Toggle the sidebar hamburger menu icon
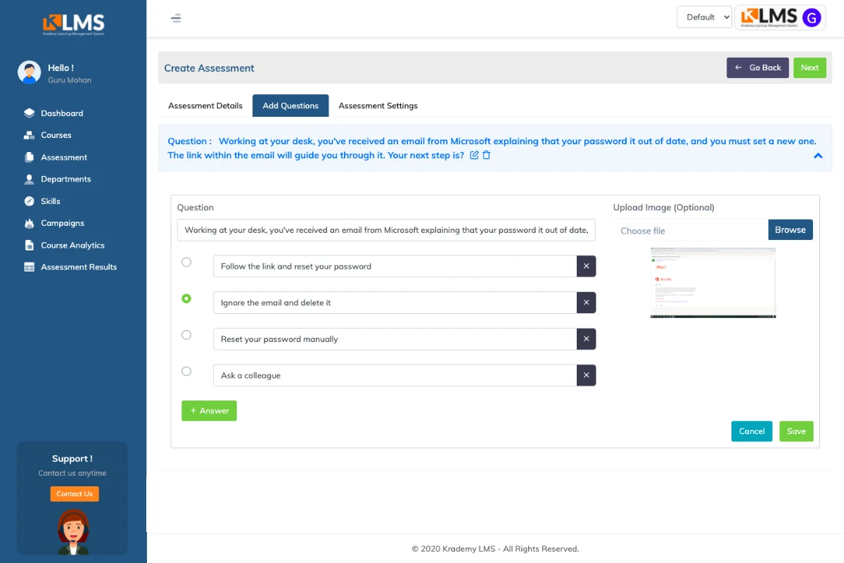Viewport: 844px width, 563px height. tap(176, 18)
